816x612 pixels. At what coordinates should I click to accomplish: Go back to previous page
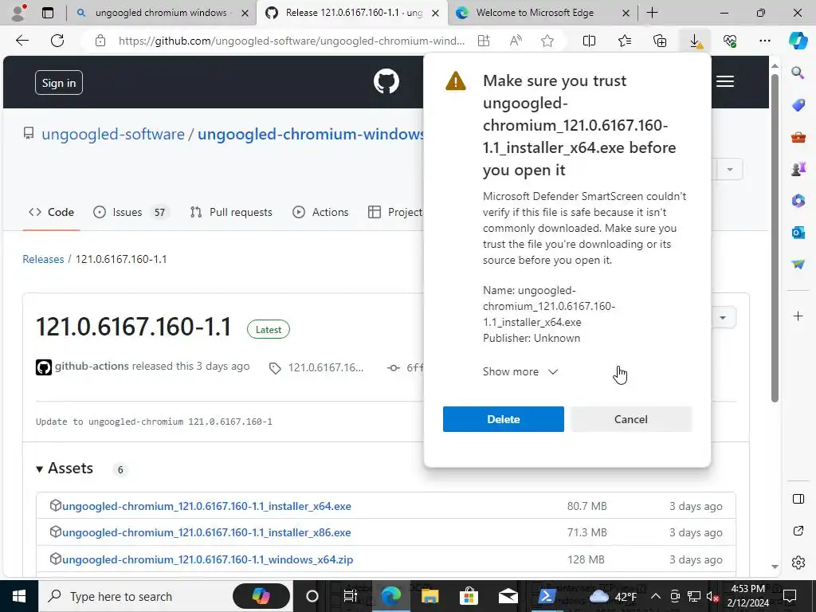pyautogui.click(x=22, y=41)
